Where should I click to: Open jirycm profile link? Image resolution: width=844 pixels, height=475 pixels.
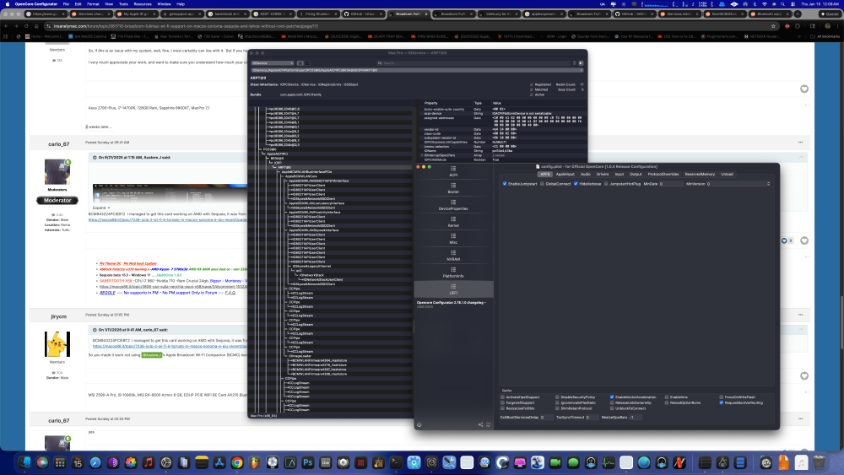tap(59, 317)
